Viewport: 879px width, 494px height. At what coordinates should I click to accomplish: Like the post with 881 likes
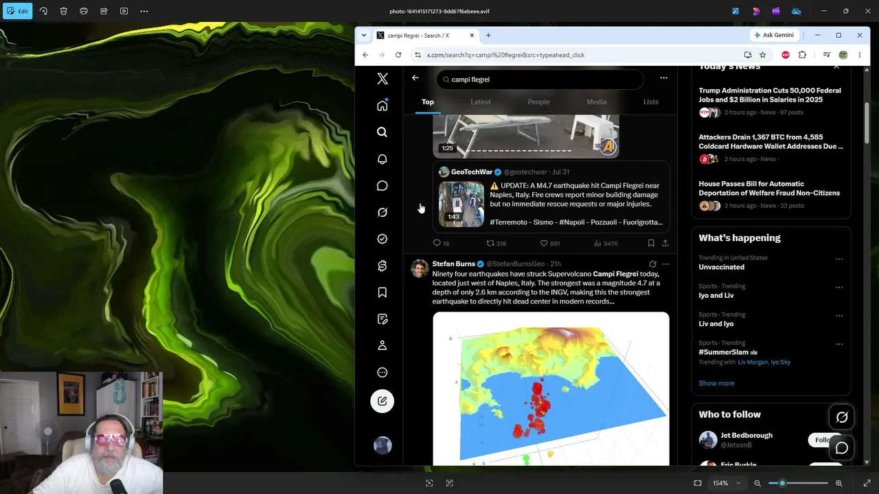coord(549,243)
